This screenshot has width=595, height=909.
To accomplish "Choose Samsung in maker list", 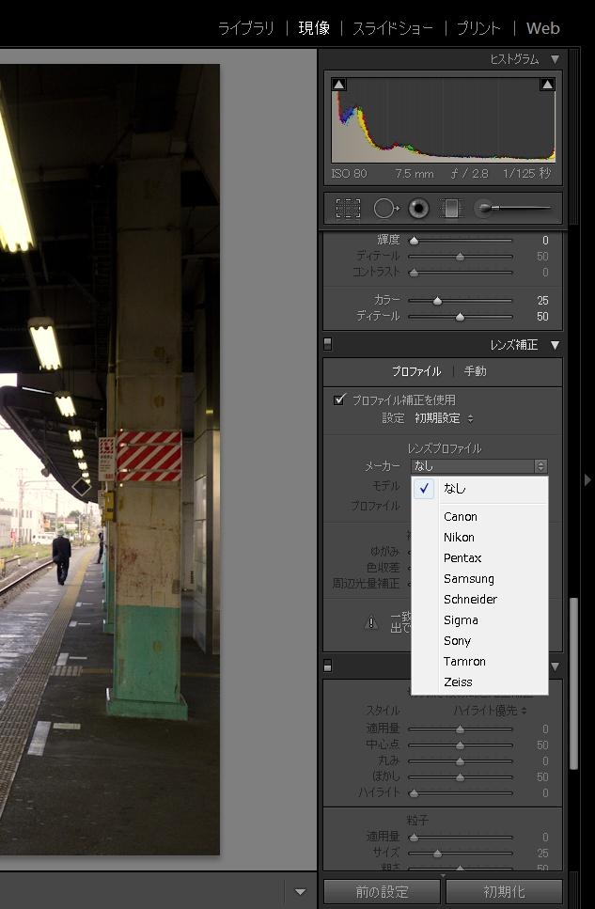I will pos(479,578).
